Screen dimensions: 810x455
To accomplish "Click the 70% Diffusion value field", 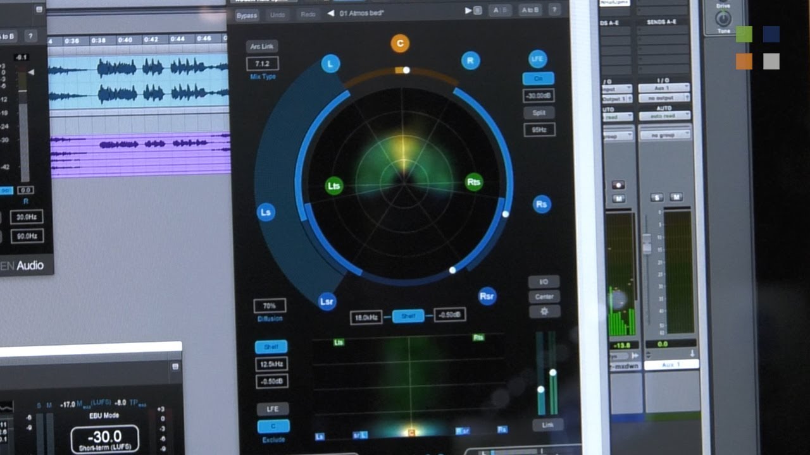I will [x=270, y=306].
